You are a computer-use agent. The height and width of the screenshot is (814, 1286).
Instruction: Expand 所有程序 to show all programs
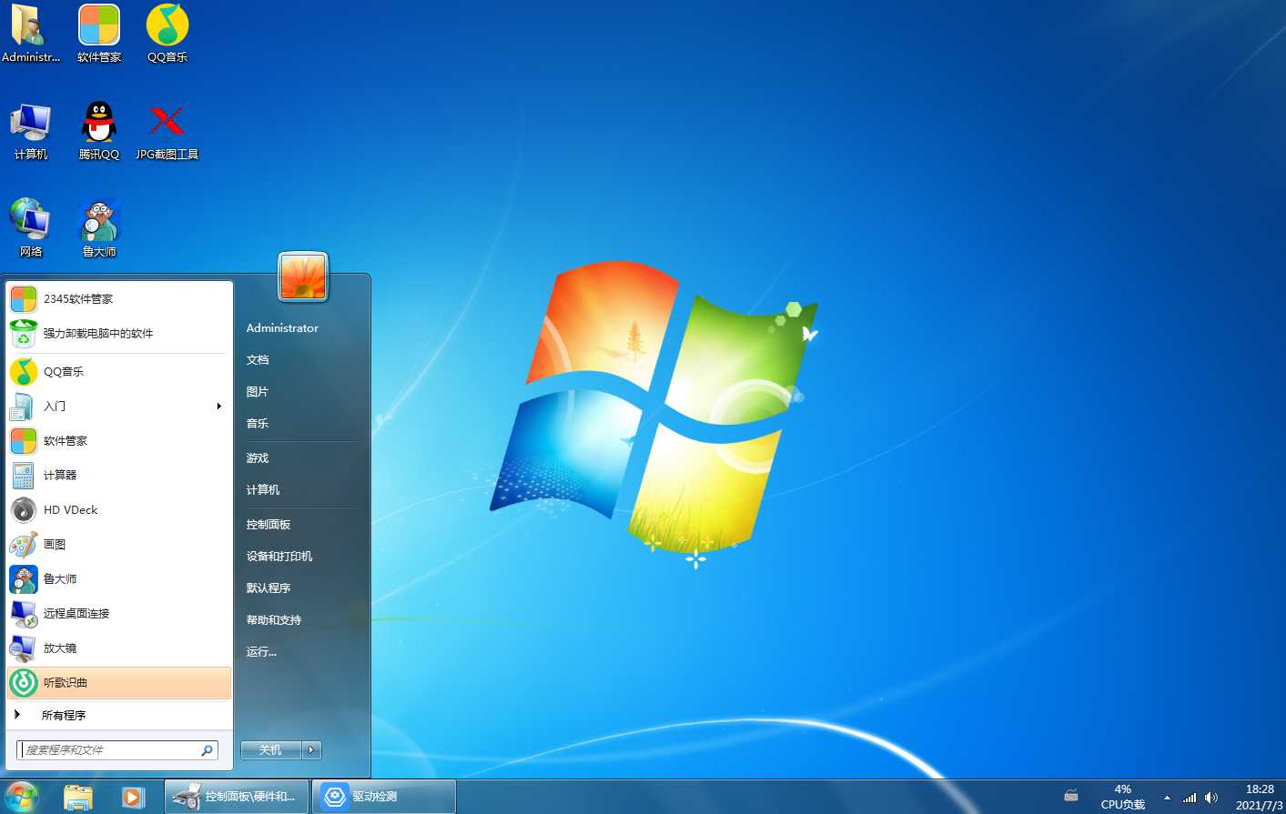point(118,716)
